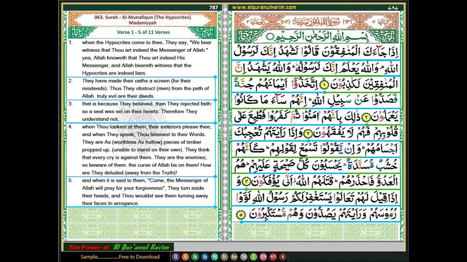Click the red 4/5 madd badge

(x=273, y=257)
